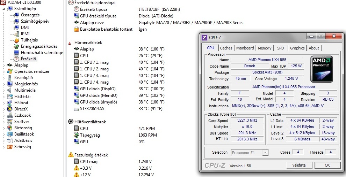Select the SPD tab in CPU-Z
This screenshot has width=346, height=177.
(x=280, y=48)
